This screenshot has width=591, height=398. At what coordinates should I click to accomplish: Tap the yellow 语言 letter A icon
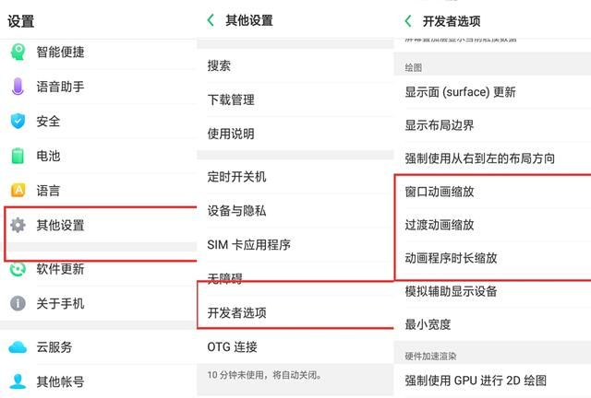pos(18,191)
